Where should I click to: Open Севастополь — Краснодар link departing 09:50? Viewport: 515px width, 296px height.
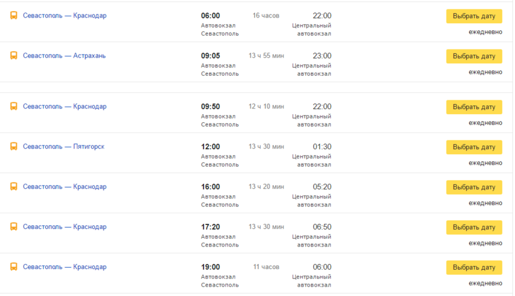coord(65,106)
